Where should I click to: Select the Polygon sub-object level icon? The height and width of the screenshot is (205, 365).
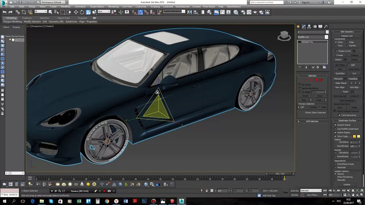pos(316,80)
